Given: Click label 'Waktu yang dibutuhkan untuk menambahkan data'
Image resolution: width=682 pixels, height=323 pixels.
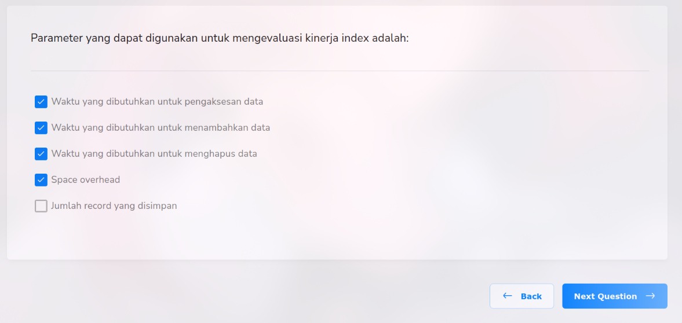Looking at the screenshot, I should point(161,128).
